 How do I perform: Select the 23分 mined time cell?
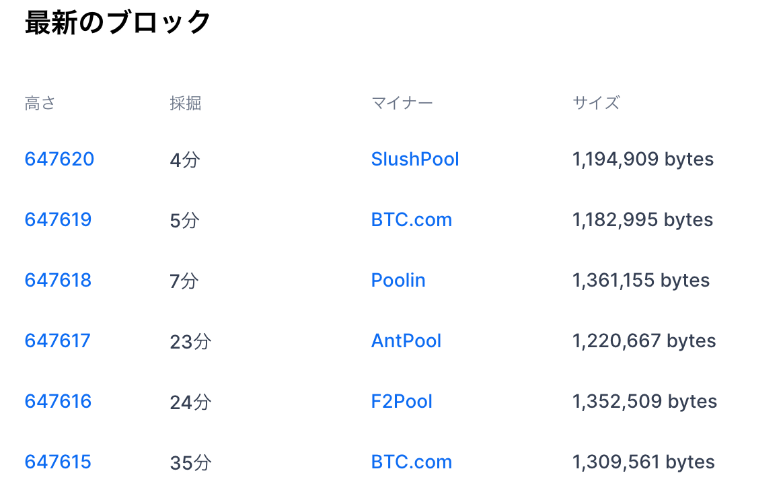point(190,342)
